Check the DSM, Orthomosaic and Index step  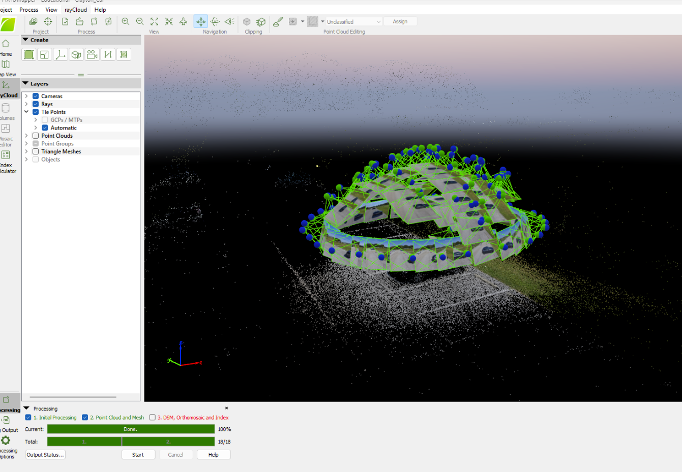pos(152,418)
